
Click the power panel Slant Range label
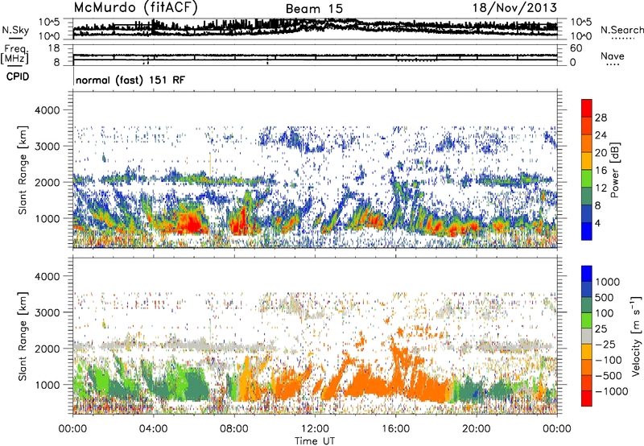pyautogui.click(x=23, y=170)
